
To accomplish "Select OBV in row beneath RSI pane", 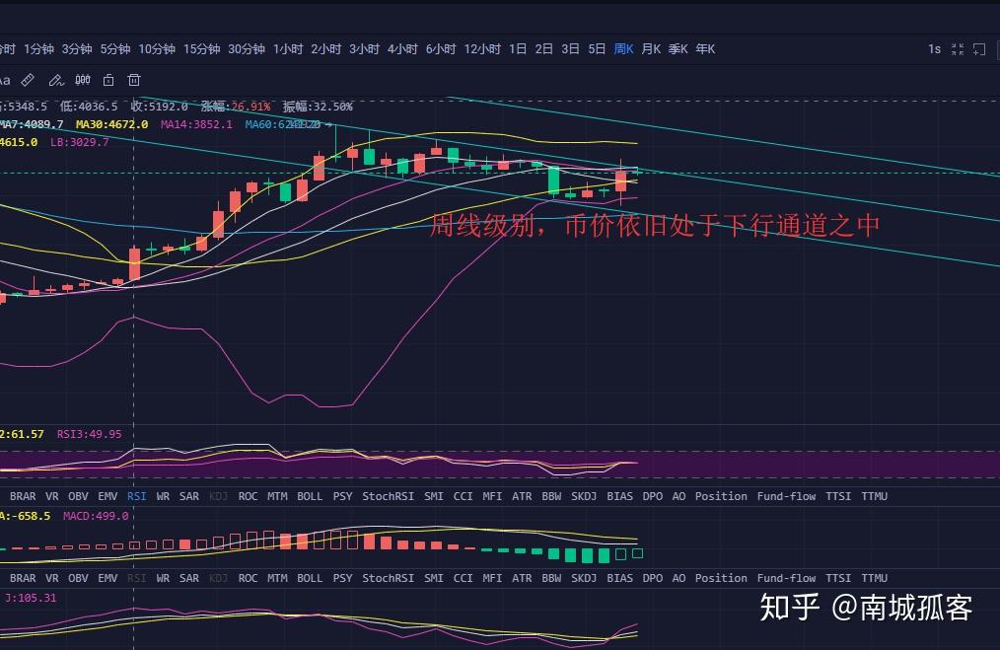I will [x=78, y=496].
